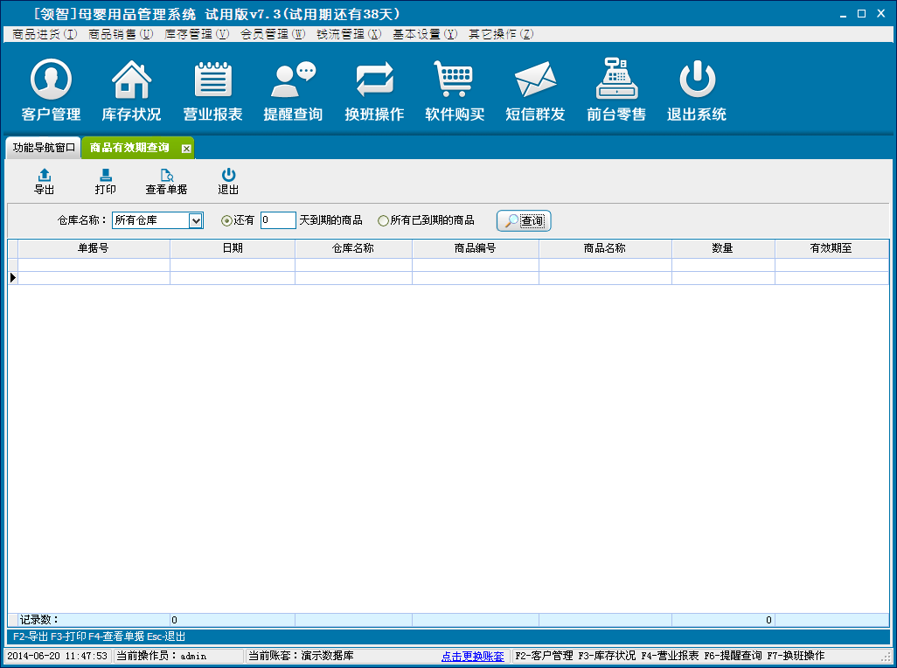Click the days-until-expiry number input field

[278, 221]
